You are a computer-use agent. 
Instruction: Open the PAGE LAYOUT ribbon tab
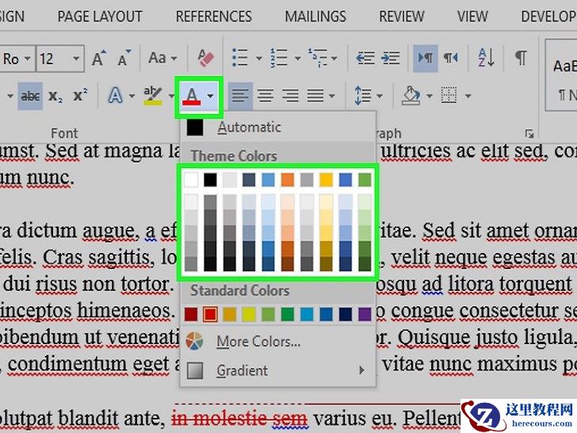100,17
